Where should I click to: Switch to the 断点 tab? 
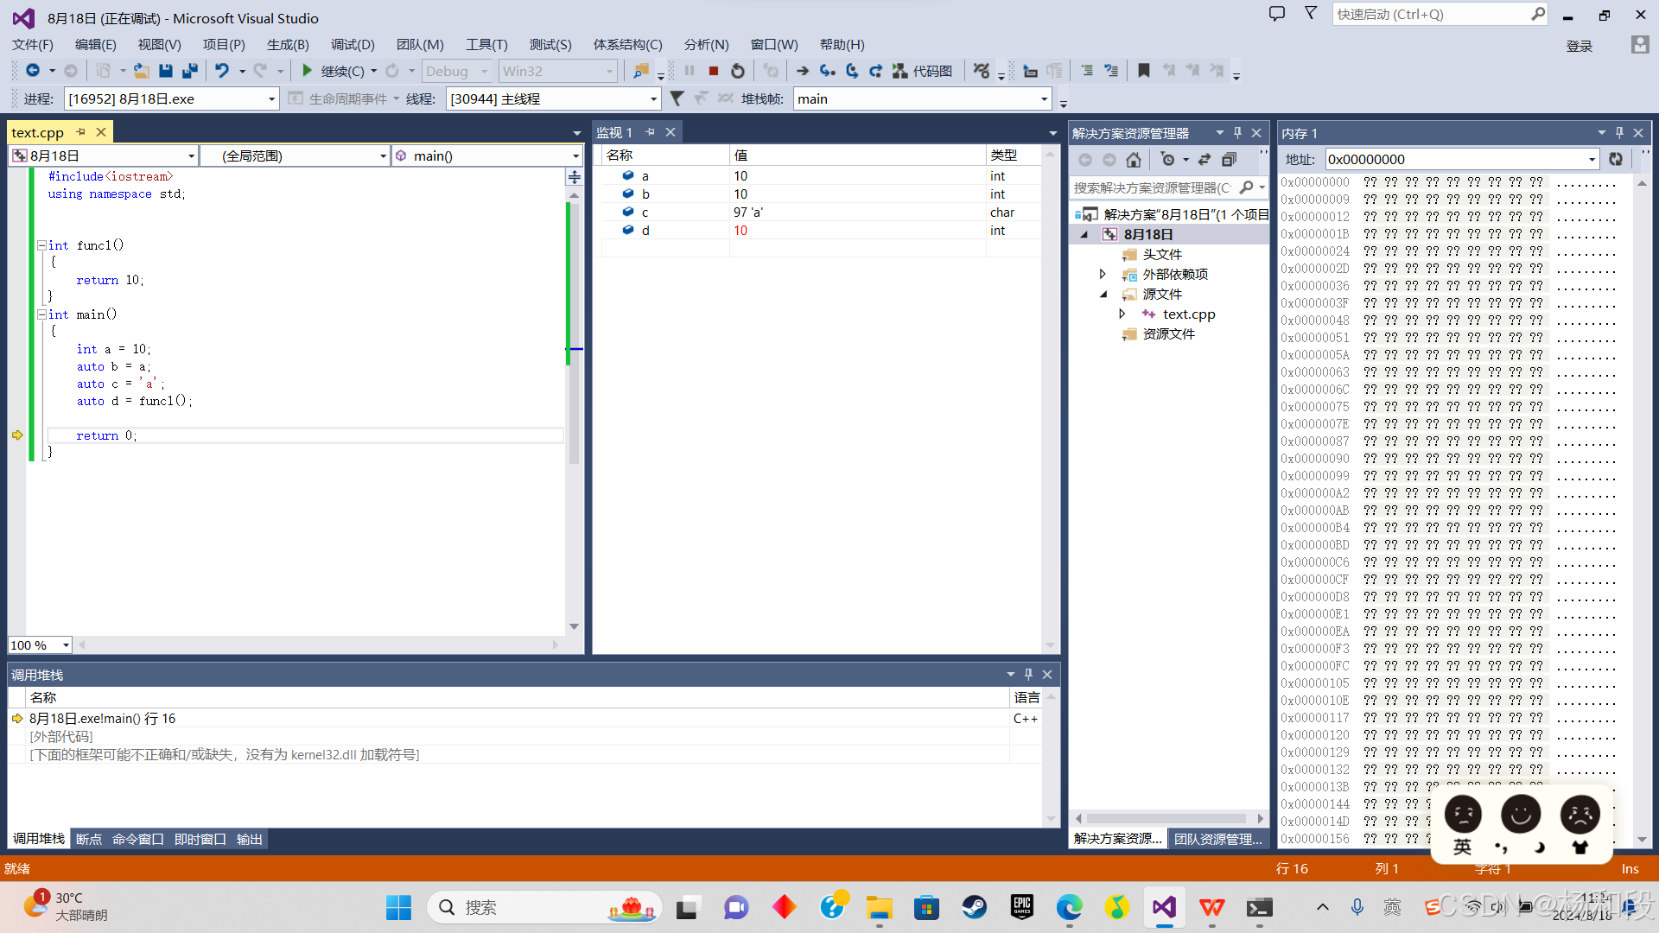click(89, 839)
